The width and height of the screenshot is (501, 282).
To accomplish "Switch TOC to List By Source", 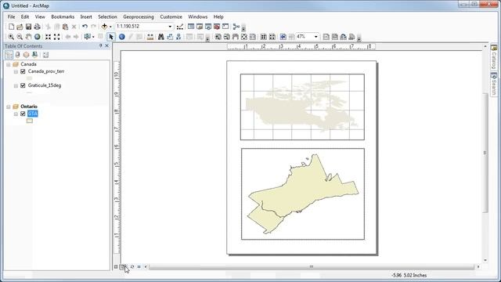I will 17,55.
